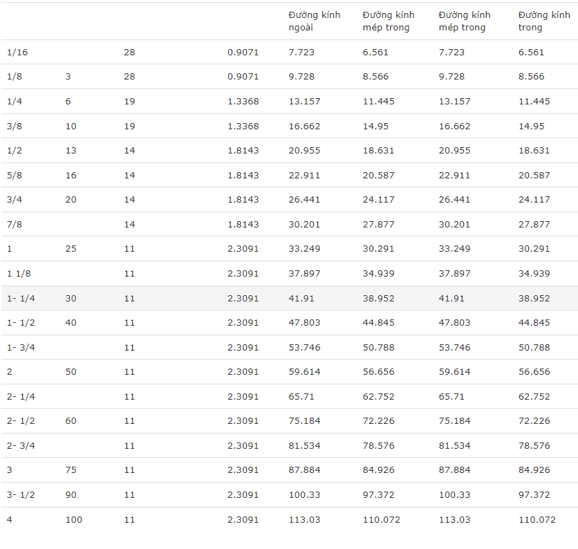Image resolution: width=578 pixels, height=549 pixels.
Task: Select the highlighted 1- 1/4 row label
Action: click(21, 298)
